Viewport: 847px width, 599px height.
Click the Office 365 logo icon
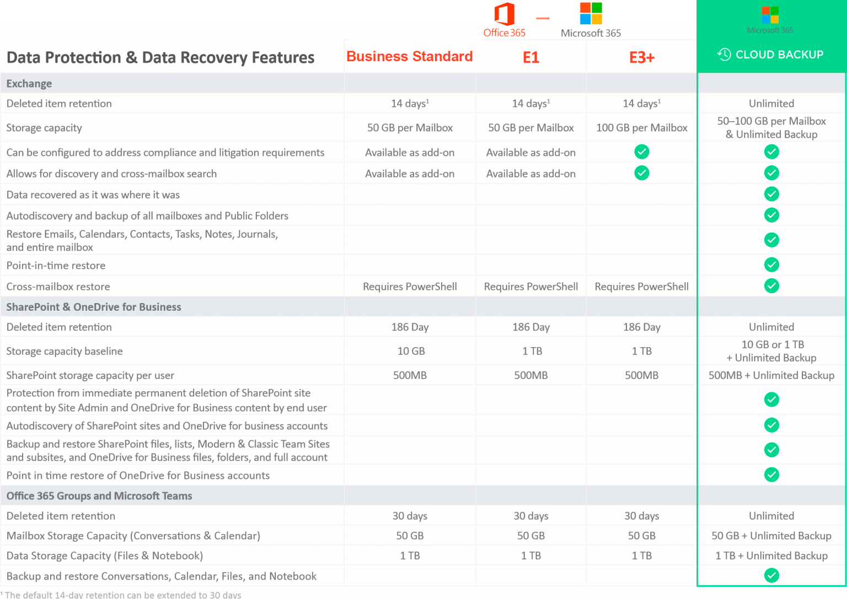(x=503, y=15)
